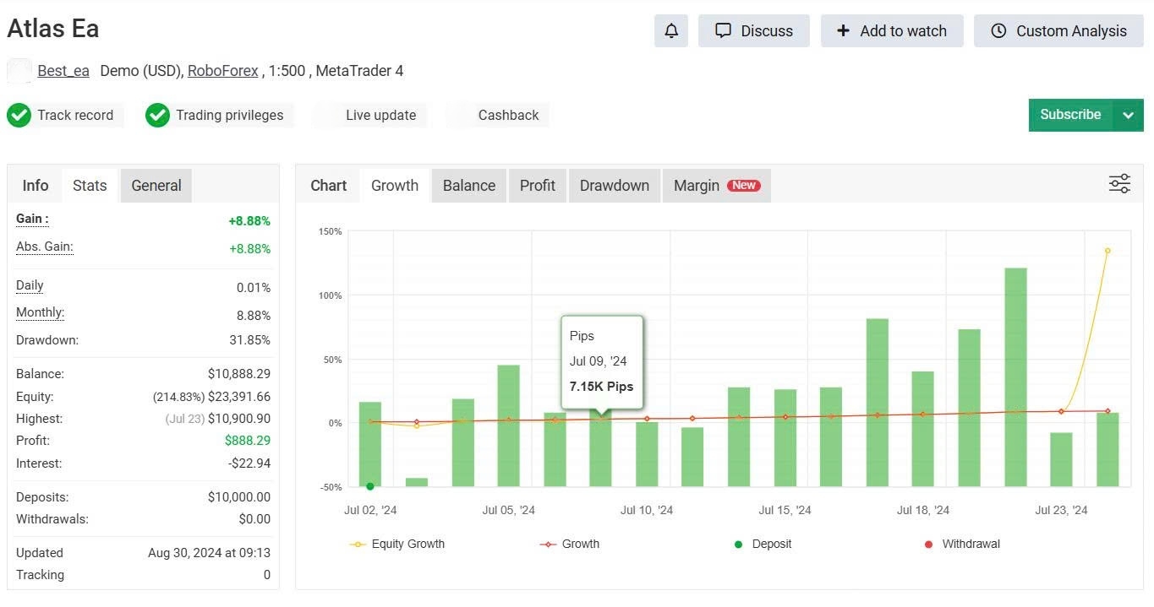Open the RoboForex broker link
The image size is (1154, 607).
[x=222, y=71]
